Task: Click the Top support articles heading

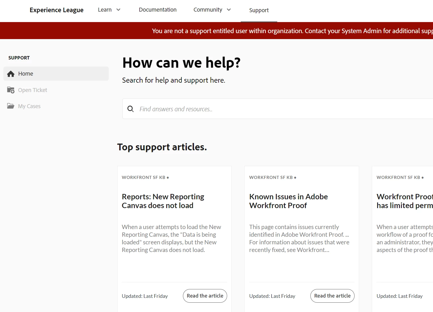Action: 162,147
